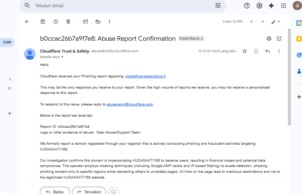
Task: Open Google Calendar side panel
Action: point(299,23)
